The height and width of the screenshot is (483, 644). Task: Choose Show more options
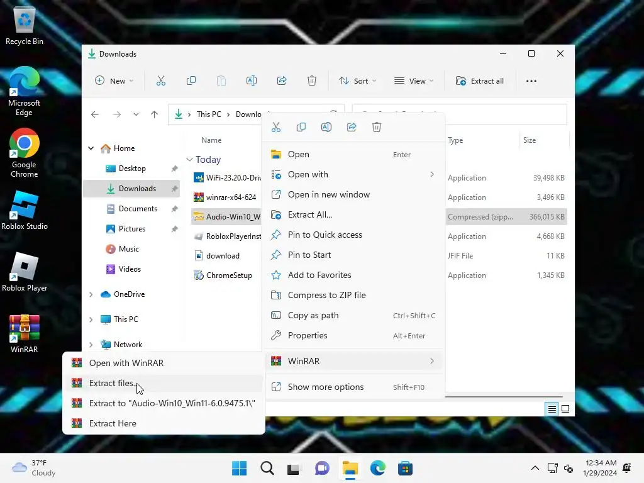(x=353, y=387)
